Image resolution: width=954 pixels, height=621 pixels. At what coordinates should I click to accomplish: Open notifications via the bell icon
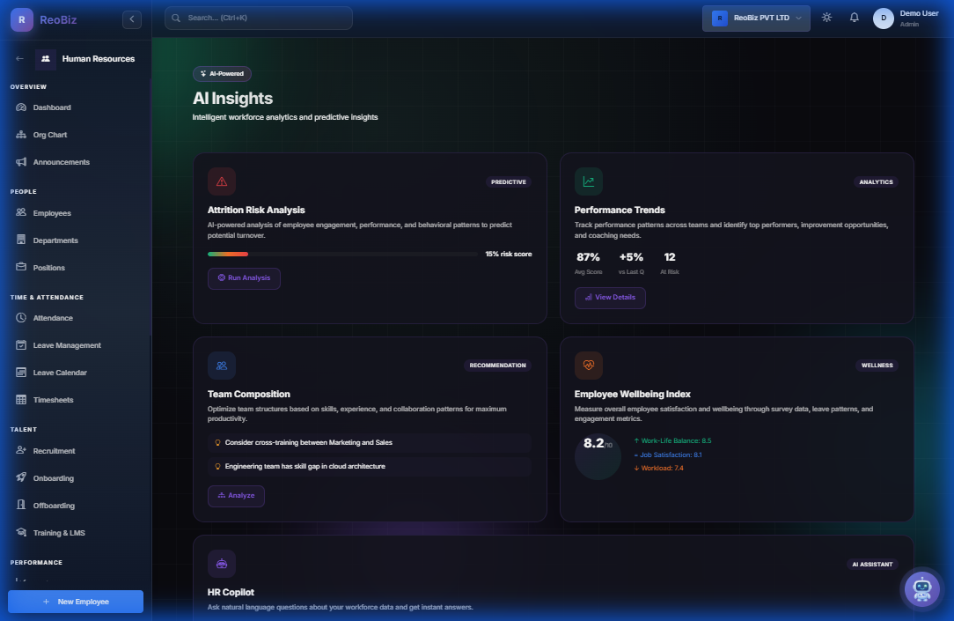854,18
